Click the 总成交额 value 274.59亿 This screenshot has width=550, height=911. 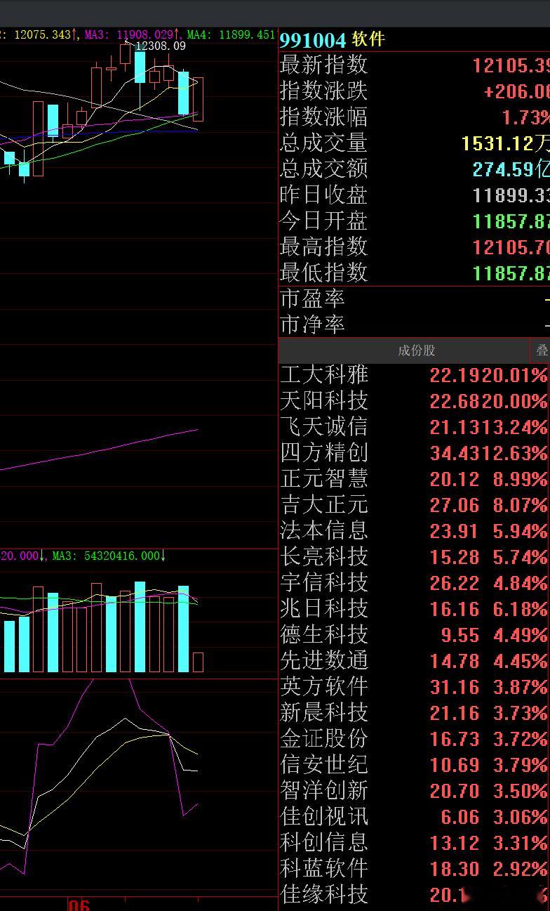click(x=511, y=169)
